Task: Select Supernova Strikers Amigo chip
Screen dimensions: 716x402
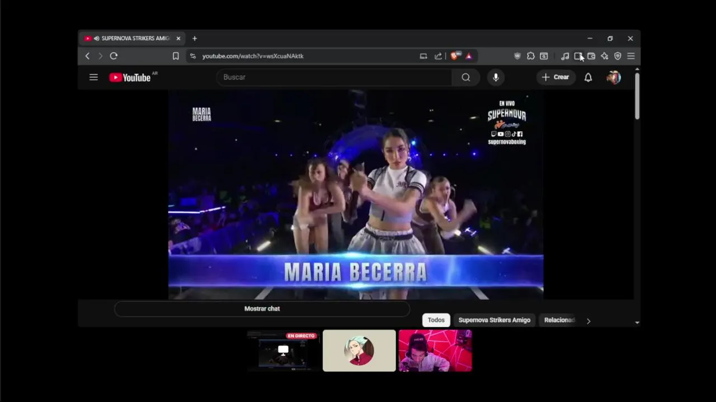Action: point(494,320)
